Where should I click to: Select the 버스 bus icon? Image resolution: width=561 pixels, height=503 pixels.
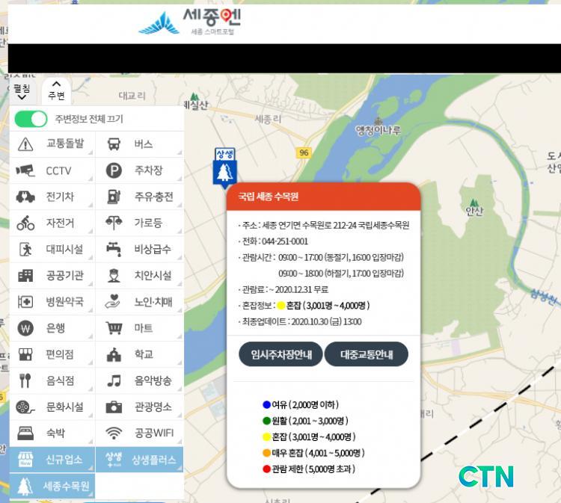pos(114,144)
